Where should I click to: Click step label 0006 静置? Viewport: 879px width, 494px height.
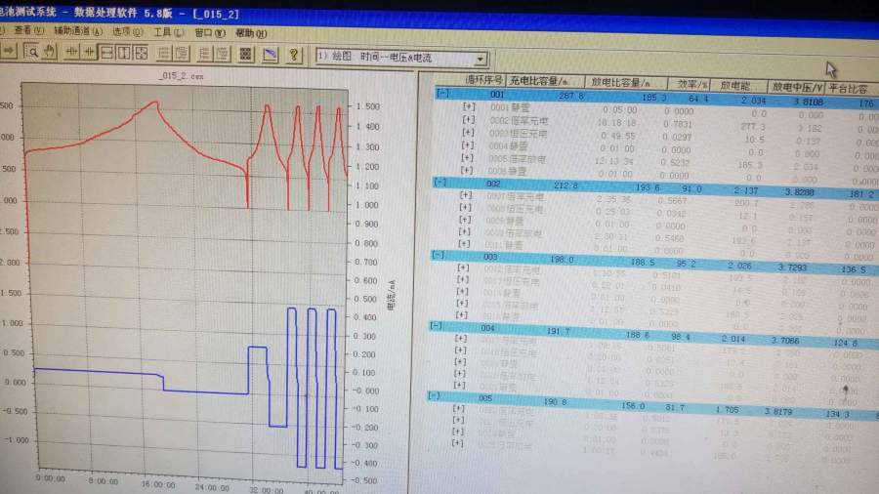pos(507,172)
